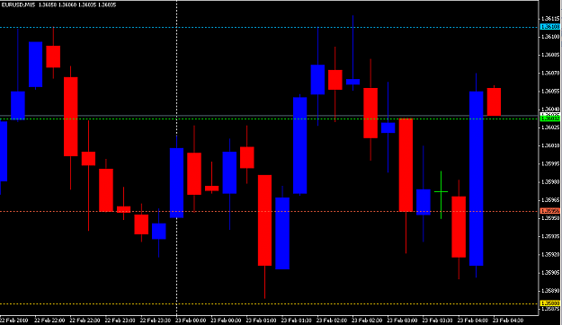Click the 1.35905 price scale value
This screenshot has height=325, width=562.
click(x=551, y=272)
